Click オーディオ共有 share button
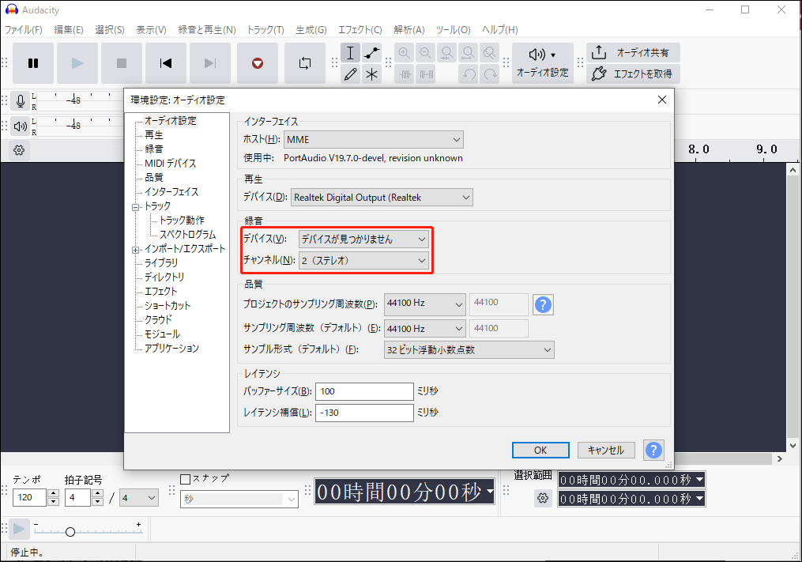The image size is (802, 562). (633, 53)
